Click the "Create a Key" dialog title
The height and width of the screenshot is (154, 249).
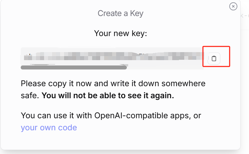click(x=120, y=13)
